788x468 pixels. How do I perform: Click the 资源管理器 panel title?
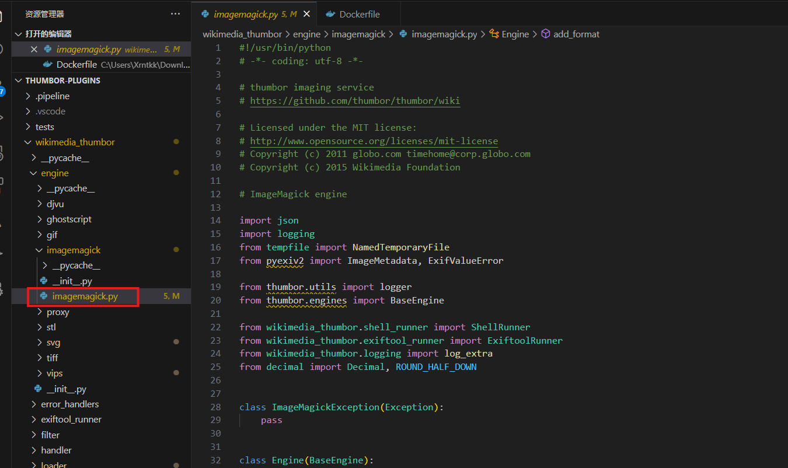click(45, 13)
